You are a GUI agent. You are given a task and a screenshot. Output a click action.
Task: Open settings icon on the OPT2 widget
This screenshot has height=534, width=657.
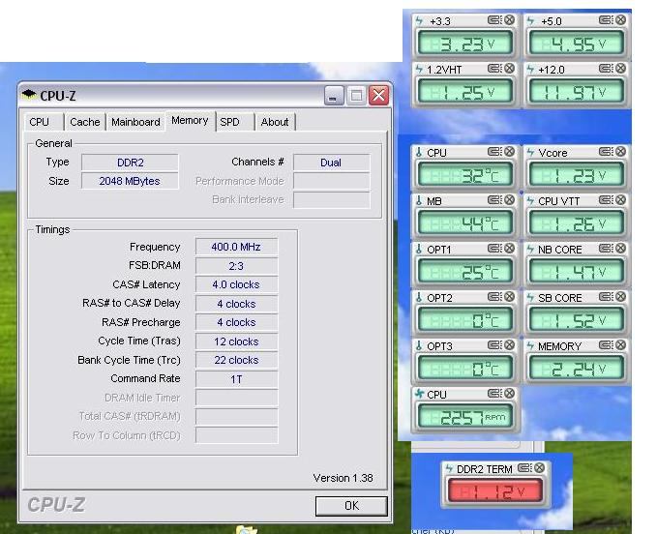[494, 297]
